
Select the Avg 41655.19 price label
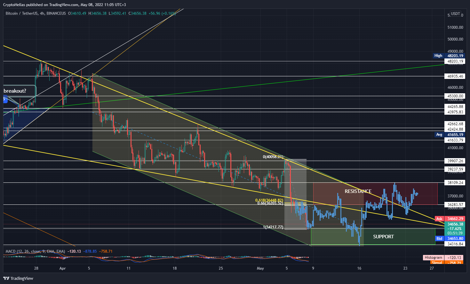coord(449,135)
